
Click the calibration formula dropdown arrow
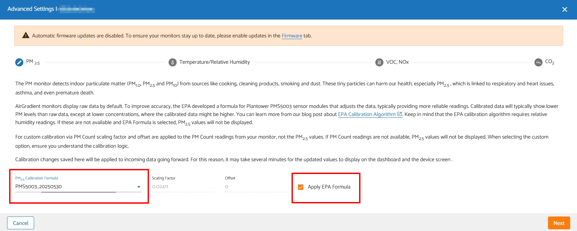pyautogui.click(x=139, y=187)
